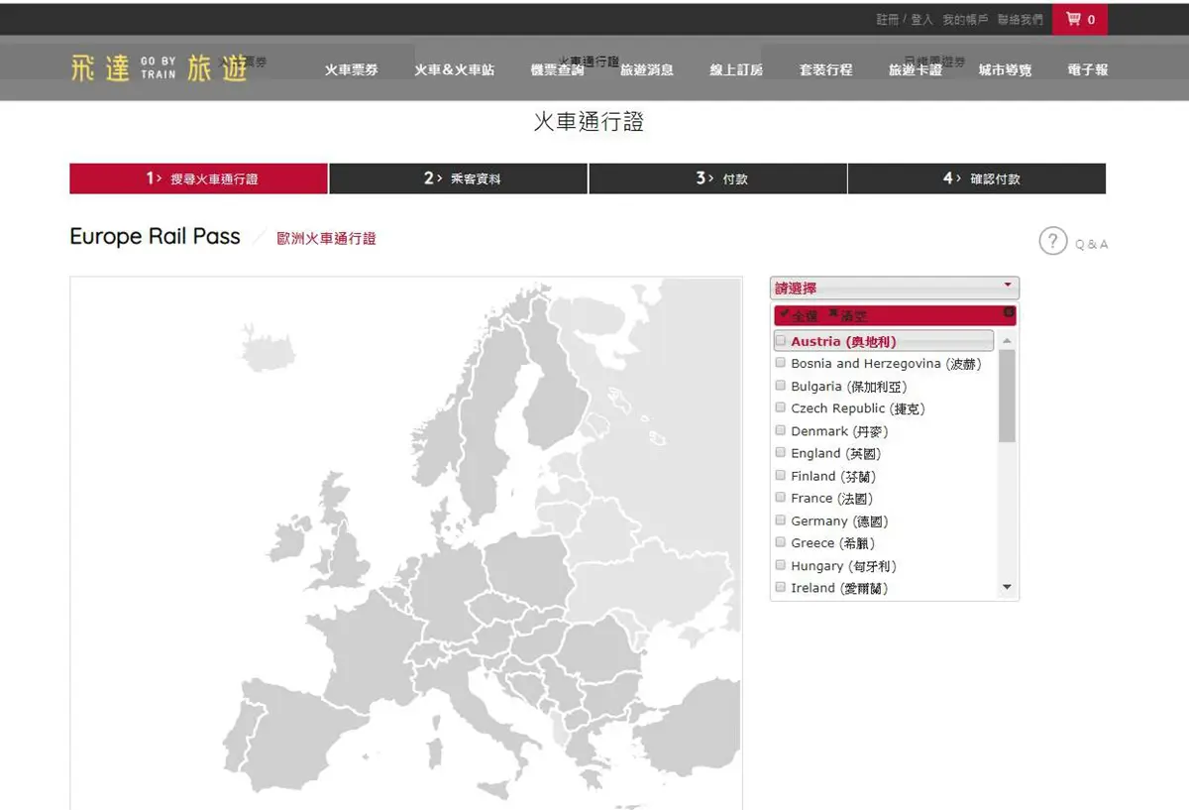Check the Bulgaria (保加利亞) checkbox

click(x=781, y=386)
